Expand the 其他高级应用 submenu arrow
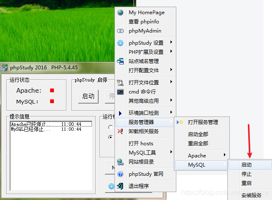This screenshot has height=200, width=272. 171,100
